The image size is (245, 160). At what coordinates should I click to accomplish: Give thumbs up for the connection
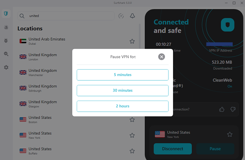click(222, 109)
